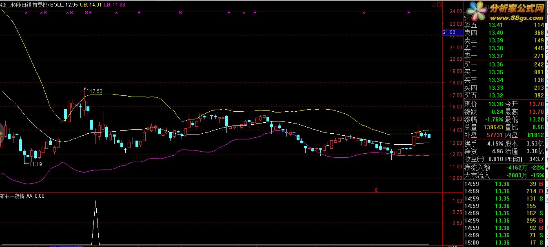Click the diamond icon above the price axis
The width and height of the screenshot is (548, 247).
(434, 4)
